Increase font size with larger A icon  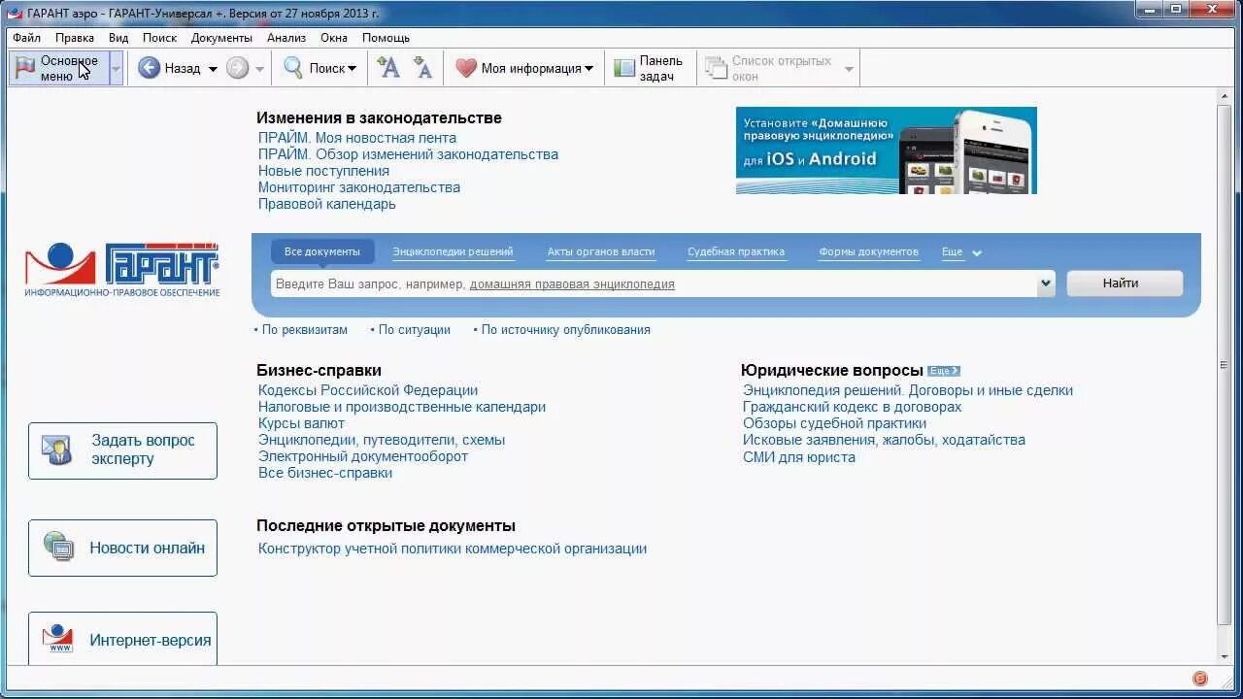pyautogui.click(x=388, y=67)
